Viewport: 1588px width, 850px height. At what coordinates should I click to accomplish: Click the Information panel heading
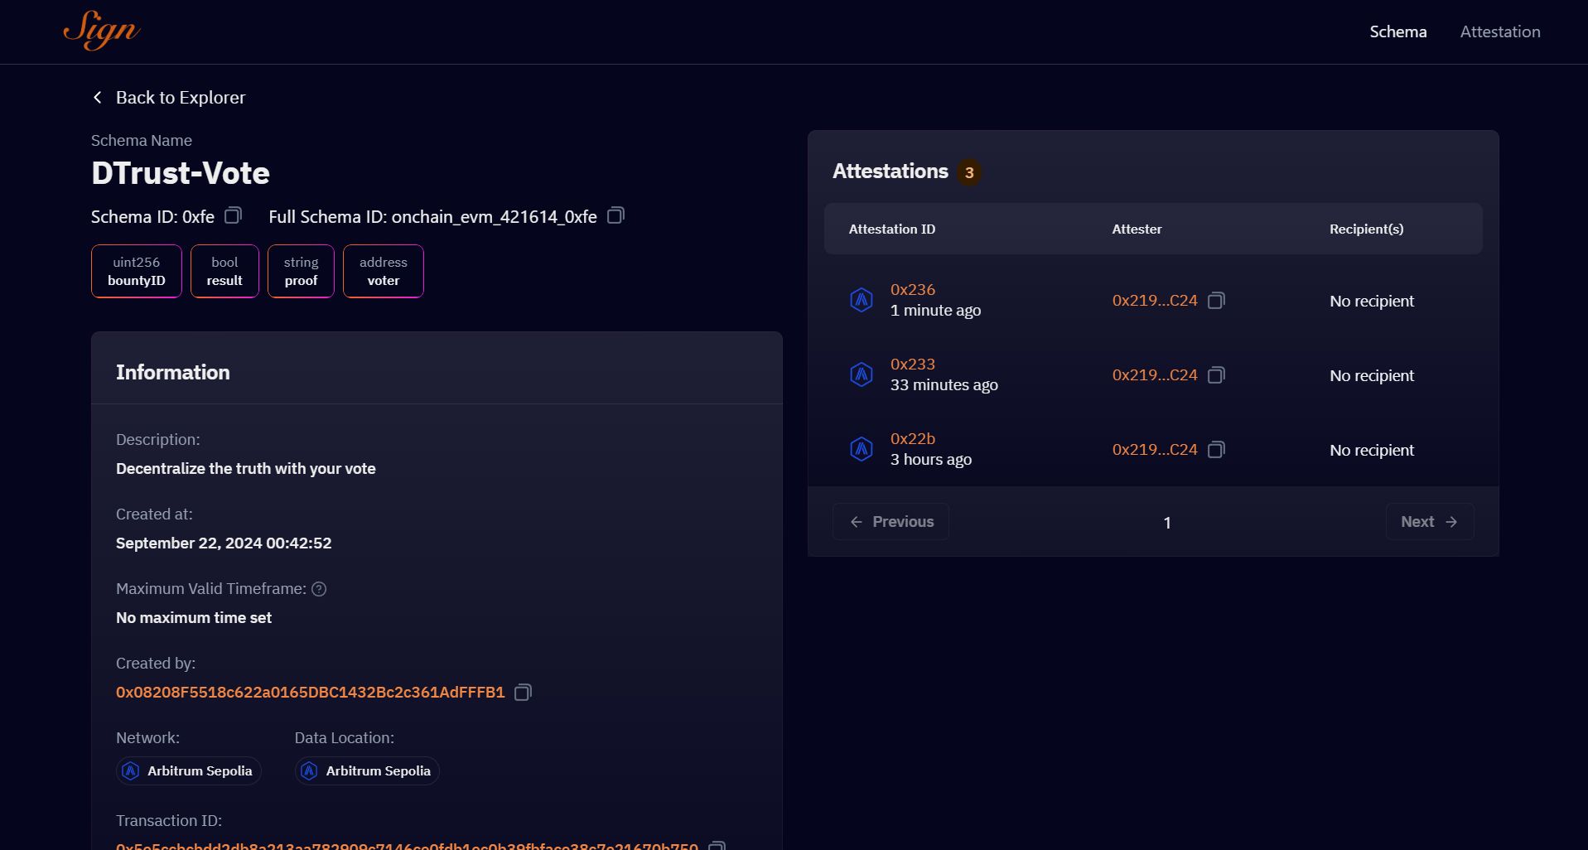point(173,373)
